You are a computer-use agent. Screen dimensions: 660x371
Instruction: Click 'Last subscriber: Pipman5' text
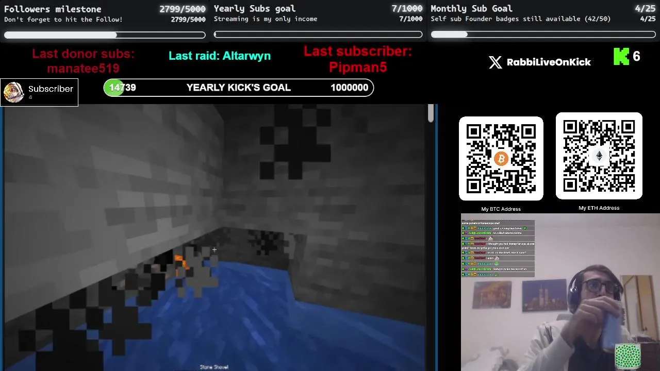point(358,59)
